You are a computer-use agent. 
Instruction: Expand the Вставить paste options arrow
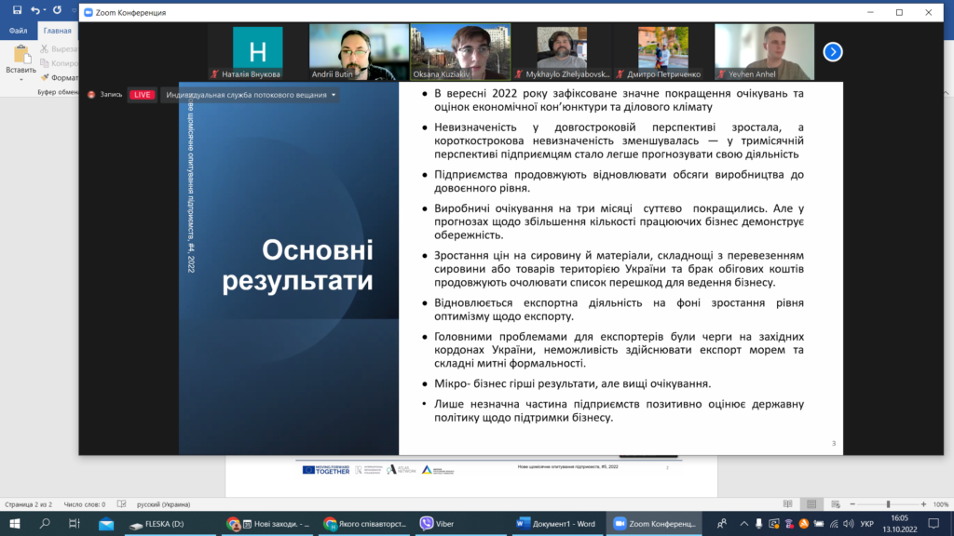(x=21, y=80)
